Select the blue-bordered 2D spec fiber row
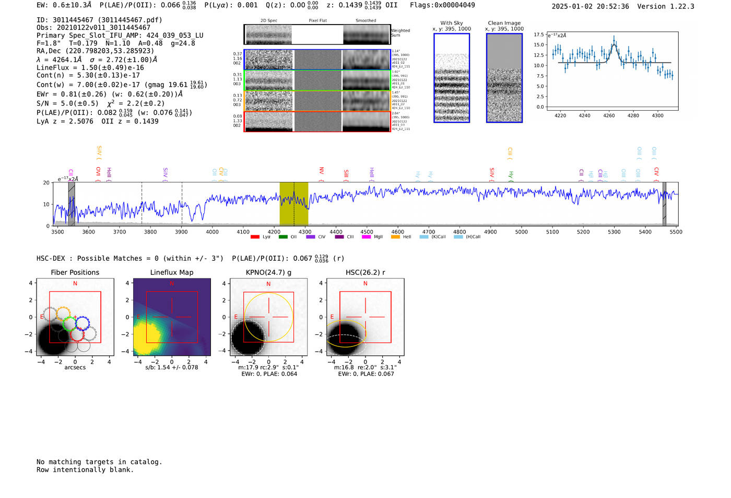Image resolution: width=731 pixels, height=498 pixels. 317,60
